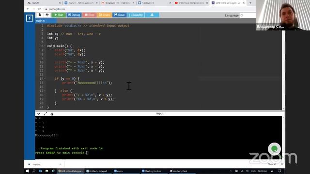Click the console vertical scrollbar
The image size is (310, 174).
[283, 137]
